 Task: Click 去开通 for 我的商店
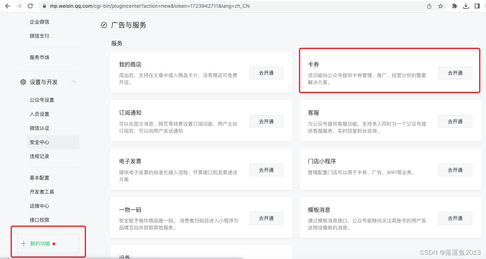point(266,73)
